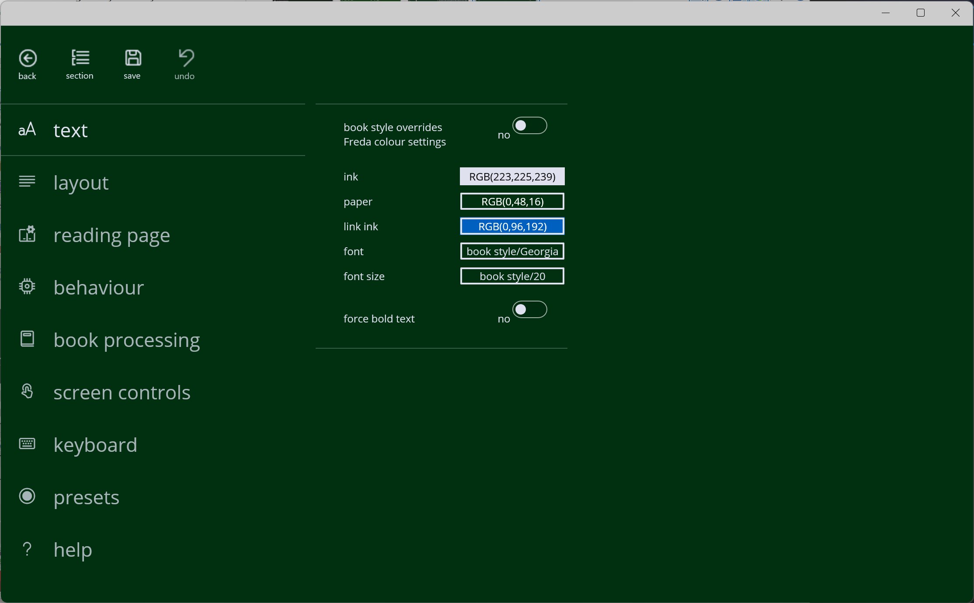Click the link ink colour value
974x603 pixels.
point(512,226)
